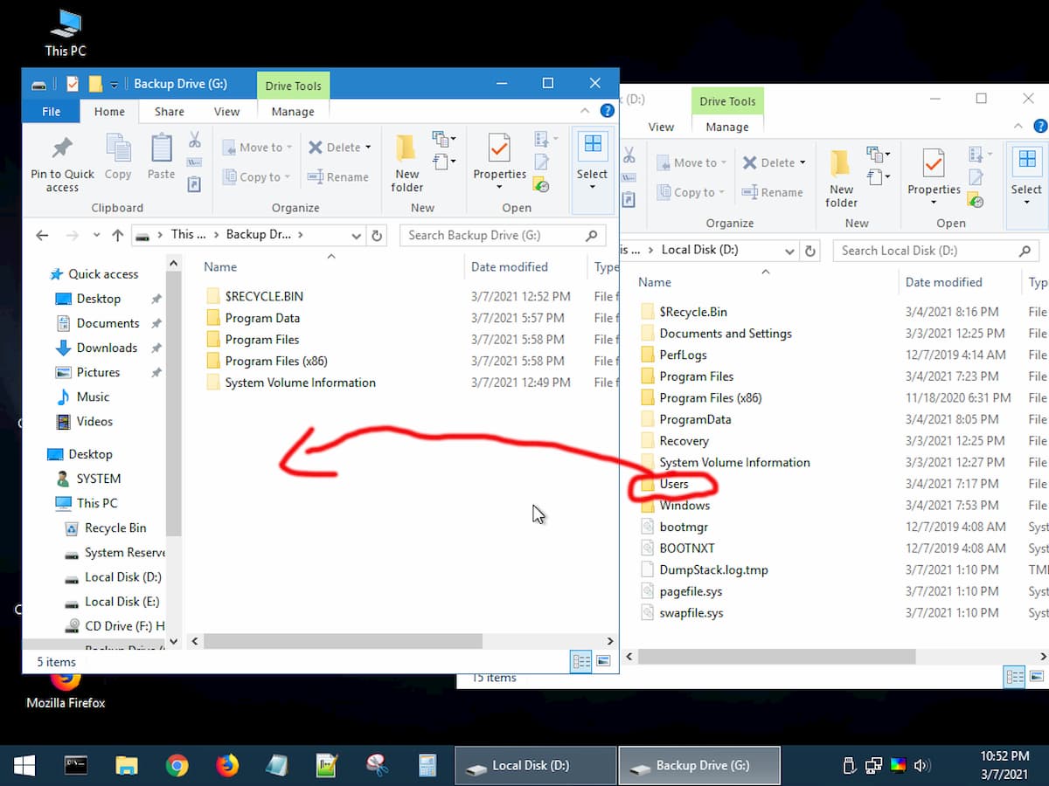Select Downloads in Quick access pane
This screenshot has width=1049, height=786.
107,348
